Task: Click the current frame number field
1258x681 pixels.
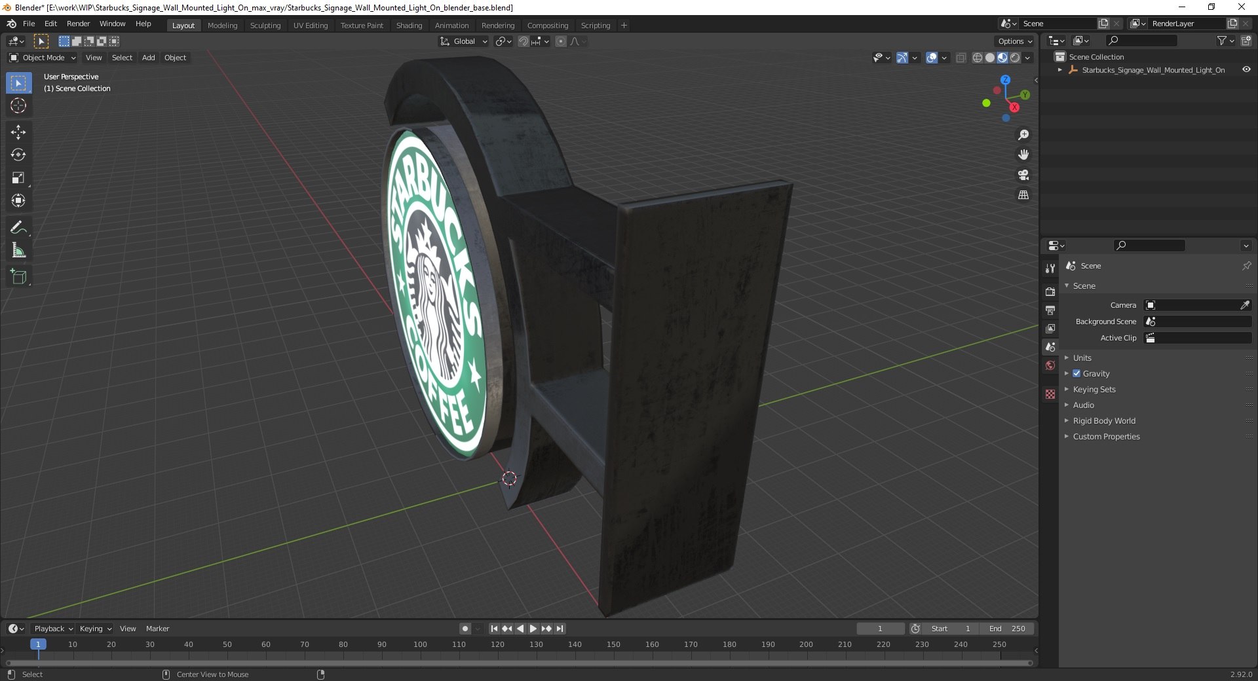Action: pos(880,629)
